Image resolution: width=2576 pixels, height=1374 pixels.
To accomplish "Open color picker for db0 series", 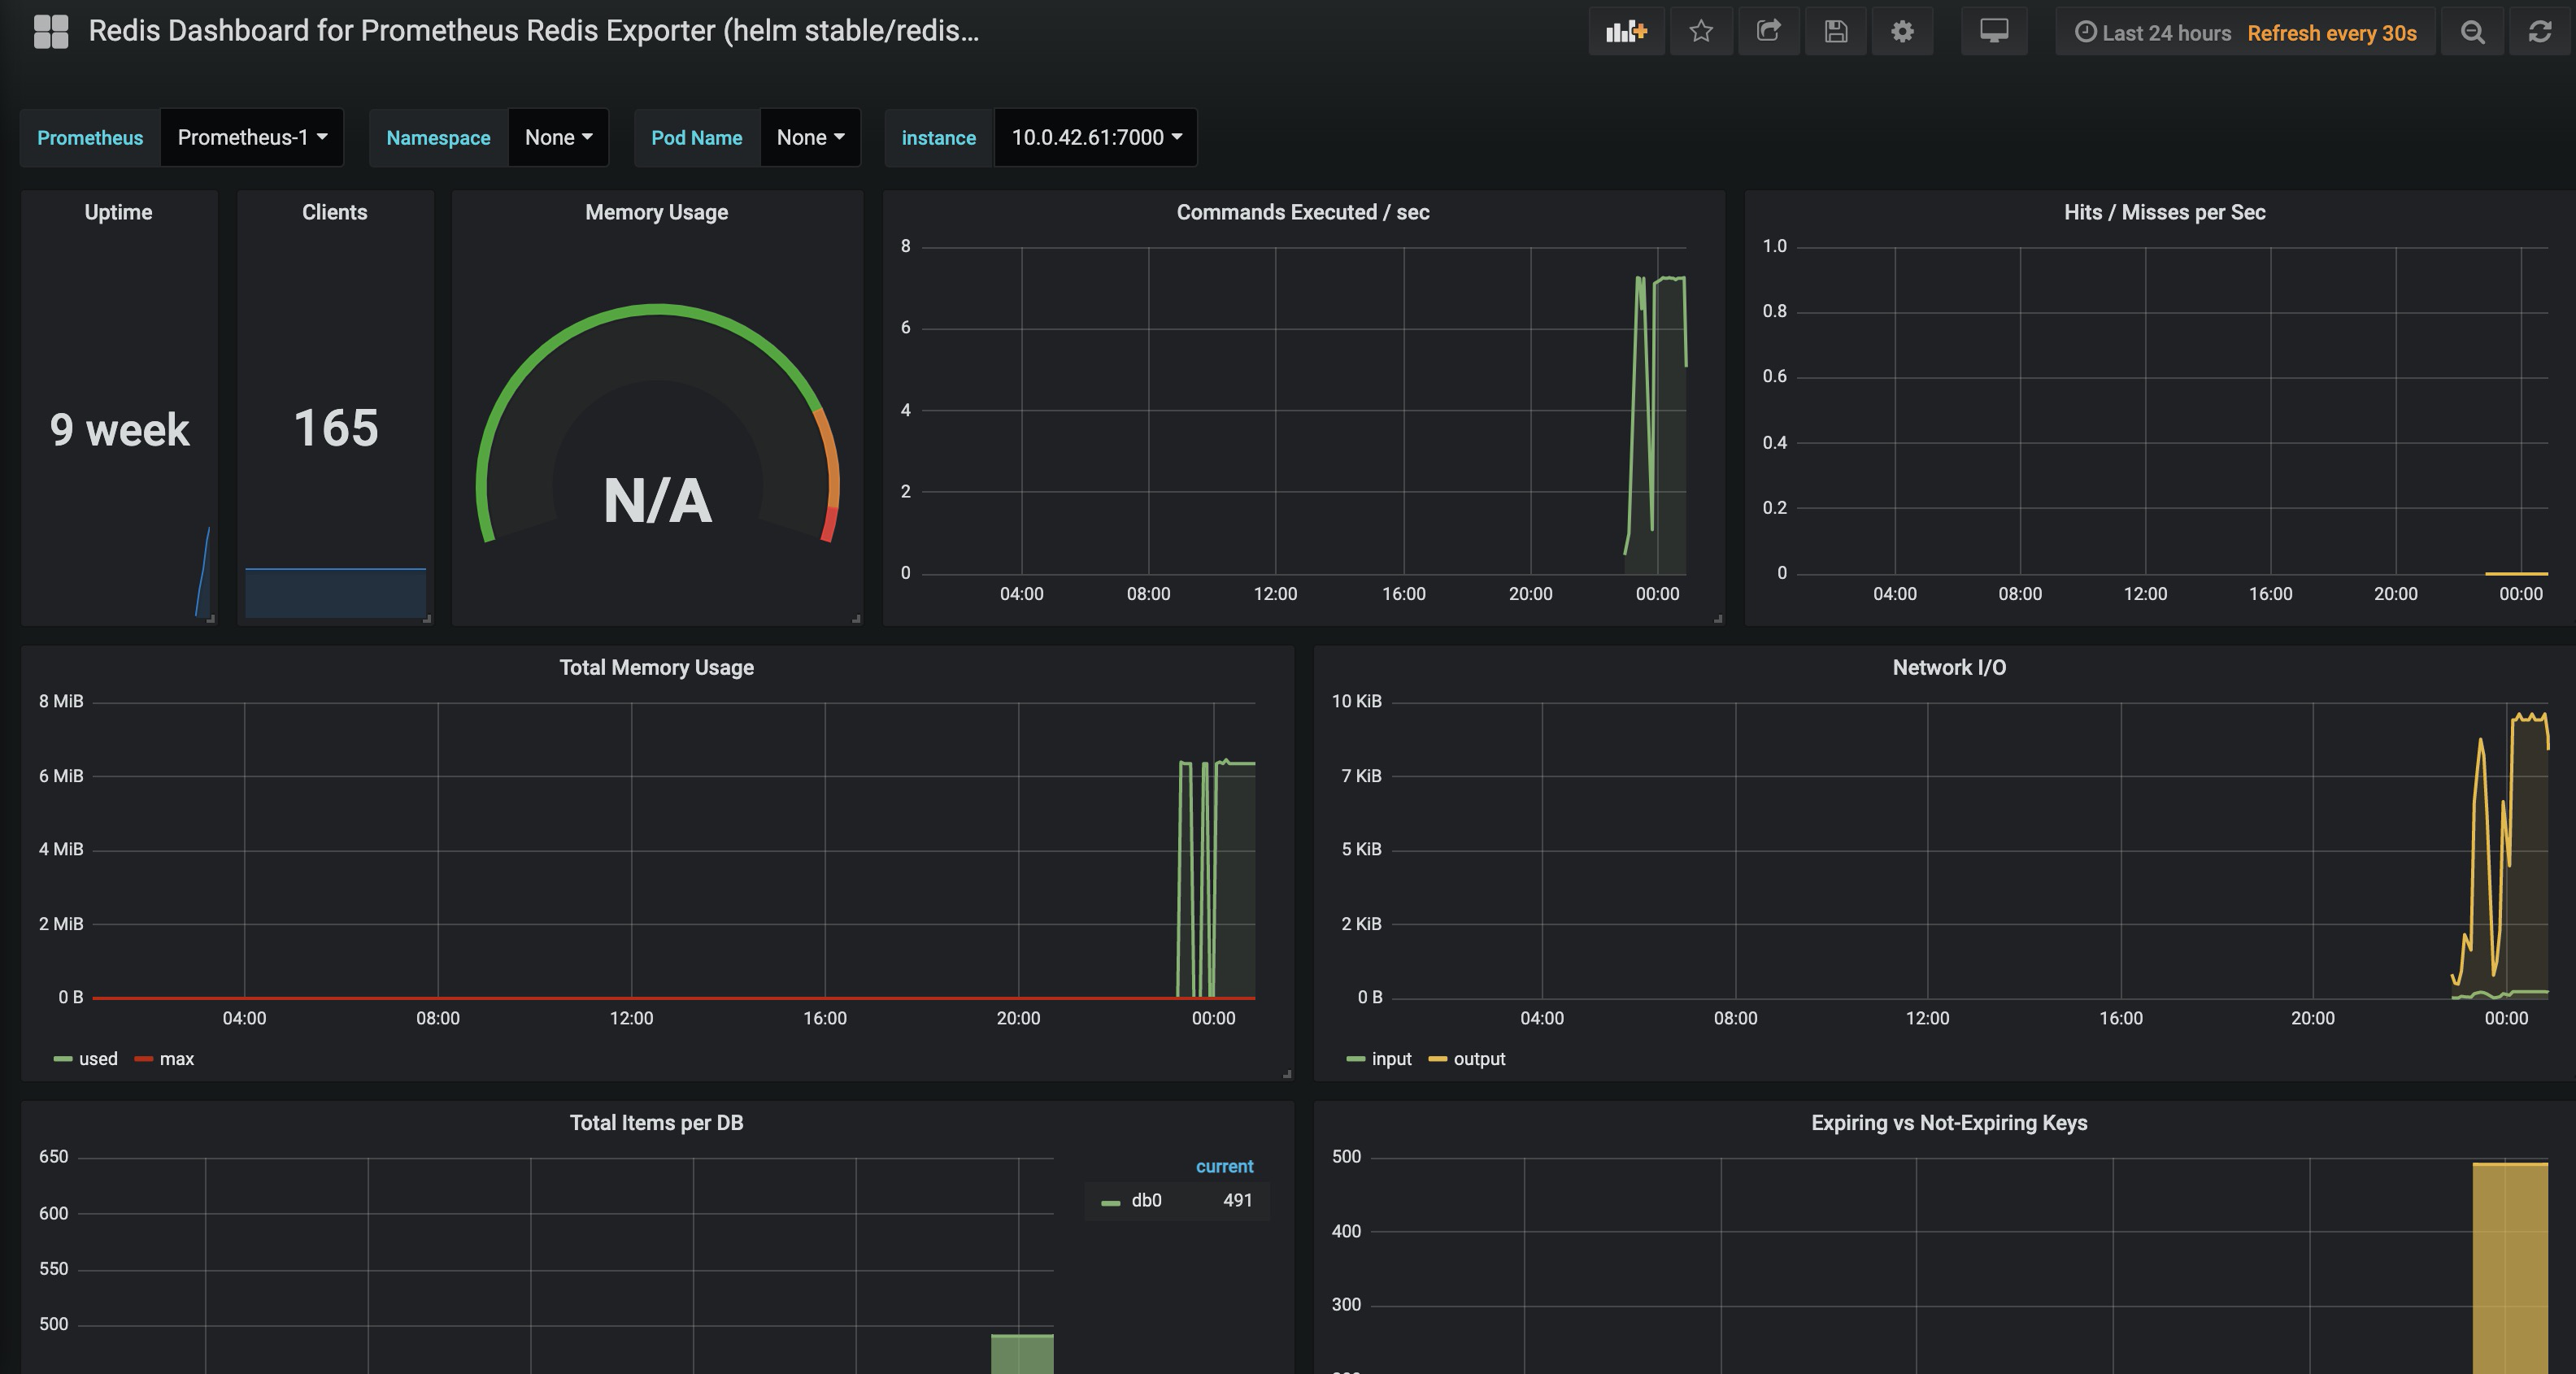I will coord(1110,1202).
